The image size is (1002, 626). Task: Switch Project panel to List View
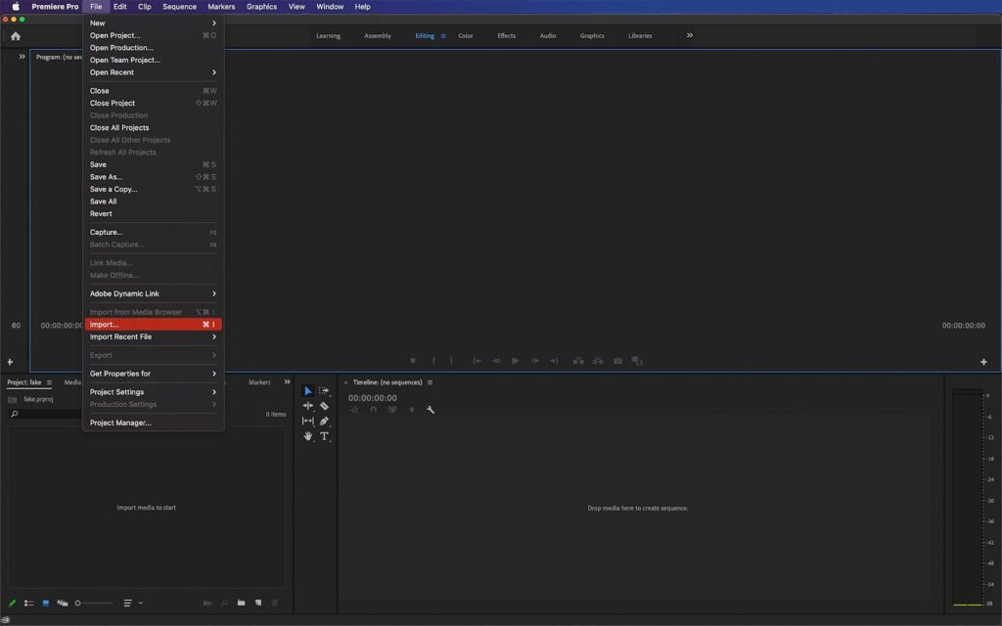28,603
